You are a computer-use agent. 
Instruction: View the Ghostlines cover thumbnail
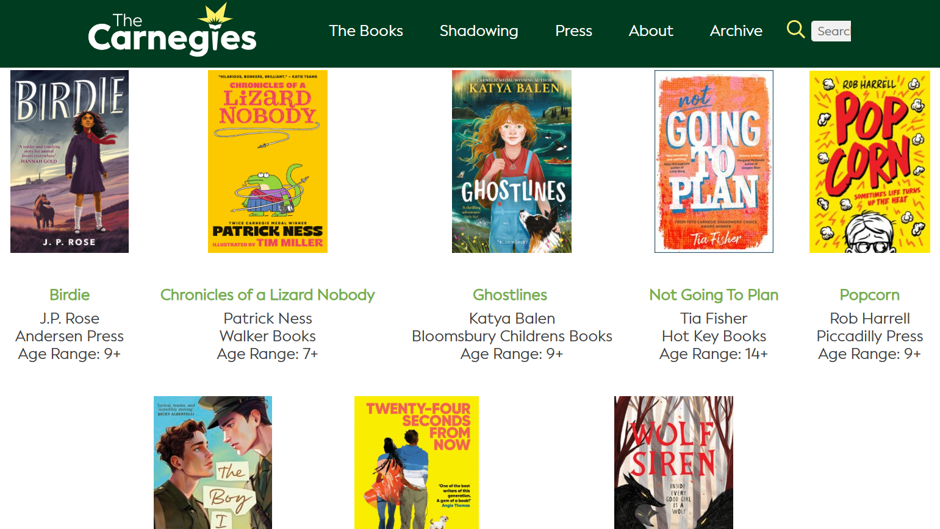pos(512,162)
